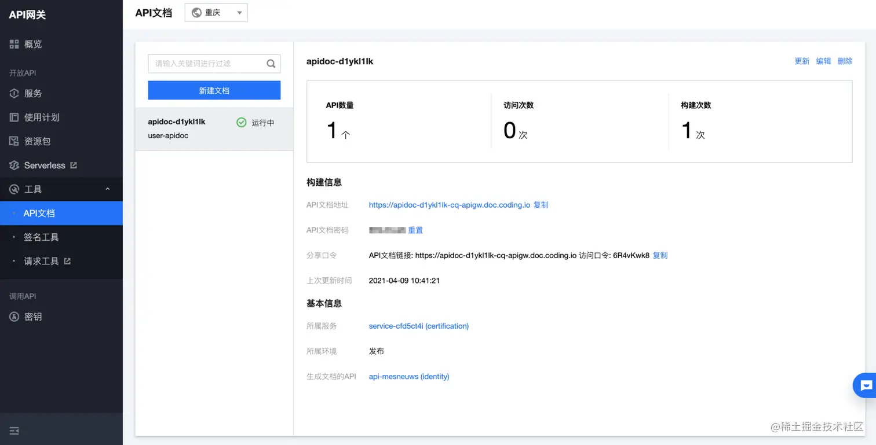Open the 重庆 region dropdown
The width and height of the screenshot is (876, 445).
point(216,12)
